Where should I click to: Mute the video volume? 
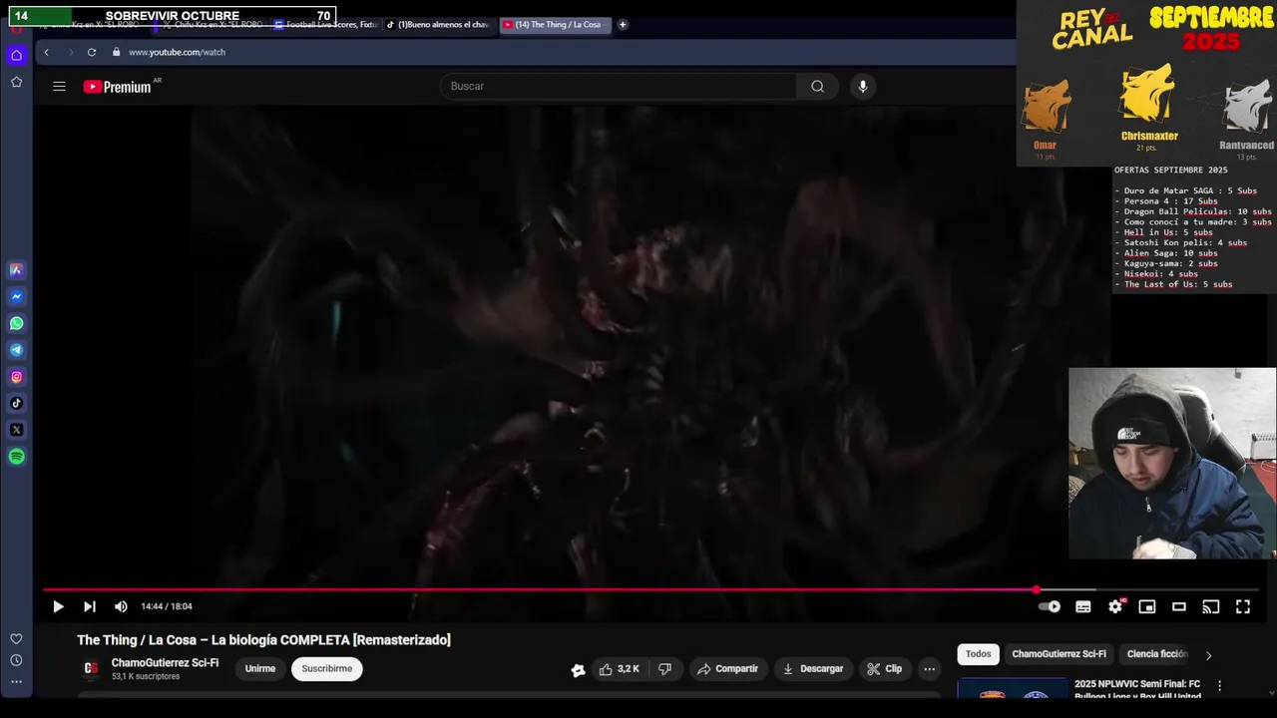click(121, 606)
